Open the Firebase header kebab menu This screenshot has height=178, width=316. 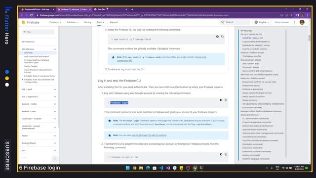(295, 22)
